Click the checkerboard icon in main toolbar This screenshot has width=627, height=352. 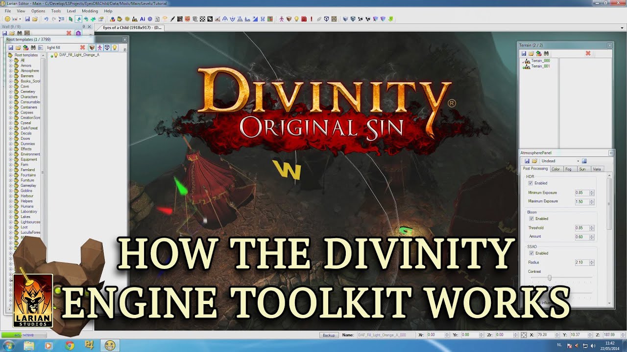202,19
